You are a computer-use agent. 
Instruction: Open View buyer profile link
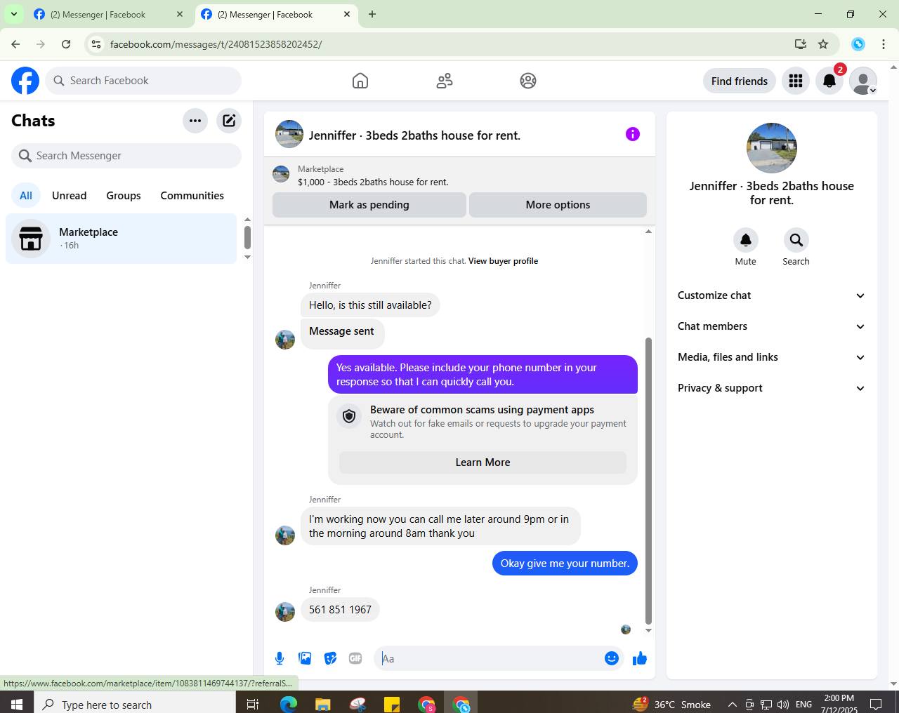[x=503, y=261]
